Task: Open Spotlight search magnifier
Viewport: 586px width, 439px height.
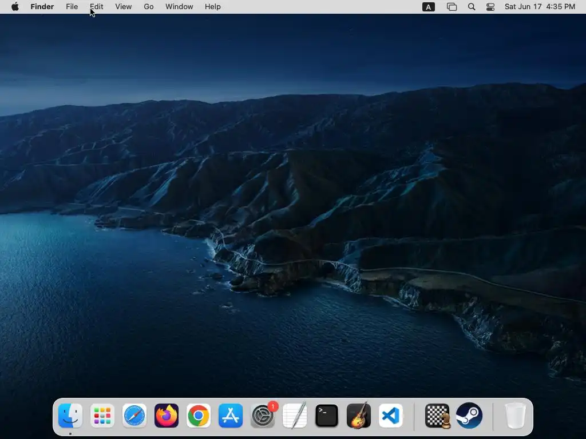Action: click(x=472, y=7)
